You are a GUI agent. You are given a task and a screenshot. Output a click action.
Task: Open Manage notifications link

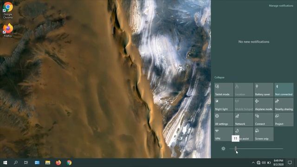pos(281,6)
